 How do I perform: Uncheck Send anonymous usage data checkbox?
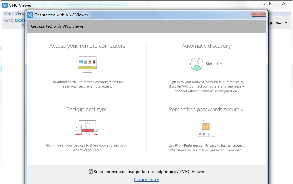point(90,172)
